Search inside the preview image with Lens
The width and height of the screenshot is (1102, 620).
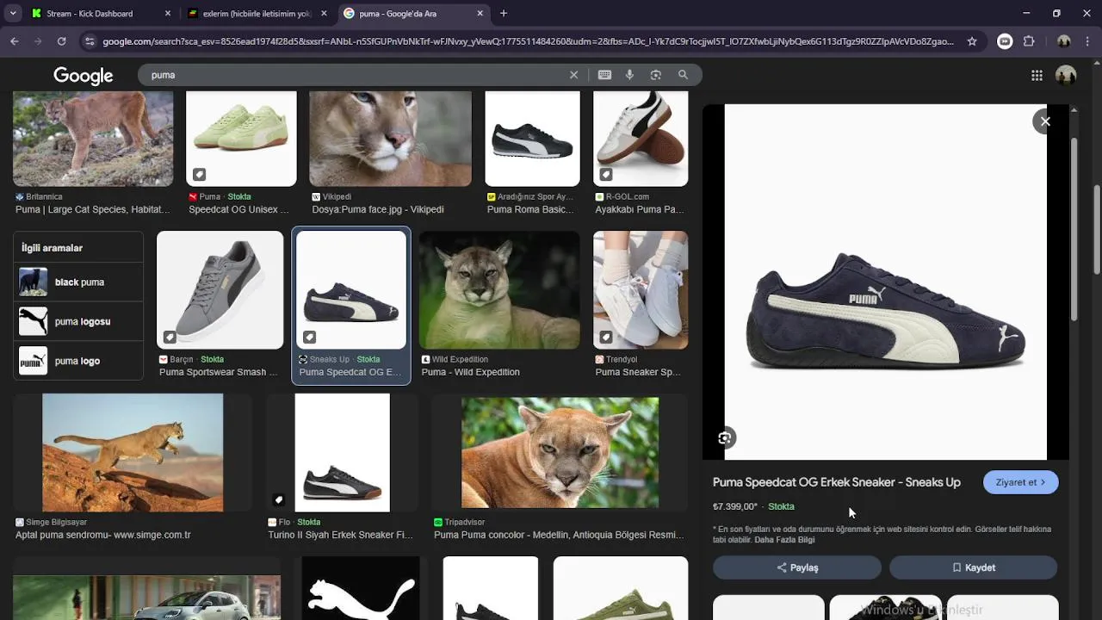click(725, 437)
